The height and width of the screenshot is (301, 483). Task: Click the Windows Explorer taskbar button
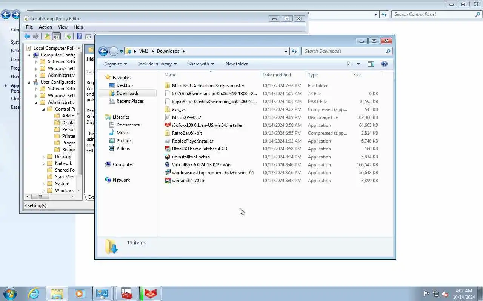[x=57, y=293]
